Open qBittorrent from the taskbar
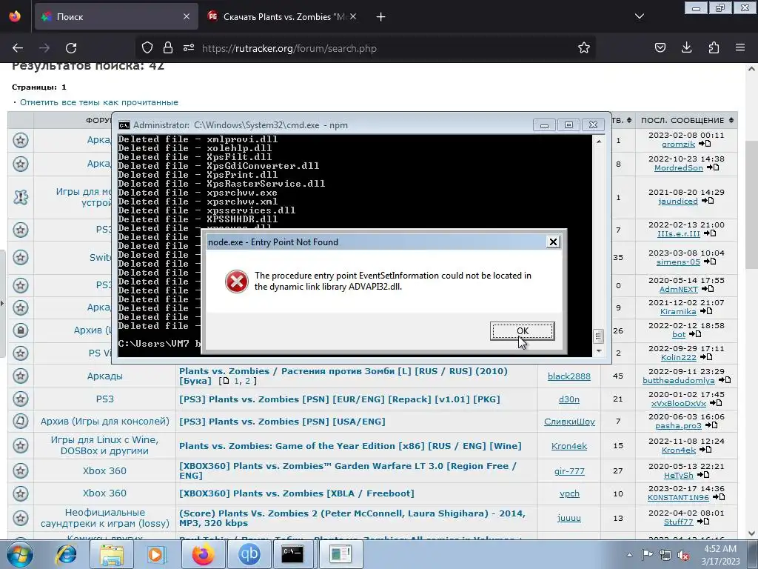Viewport: 758px width, 569px height. (x=249, y=554)
